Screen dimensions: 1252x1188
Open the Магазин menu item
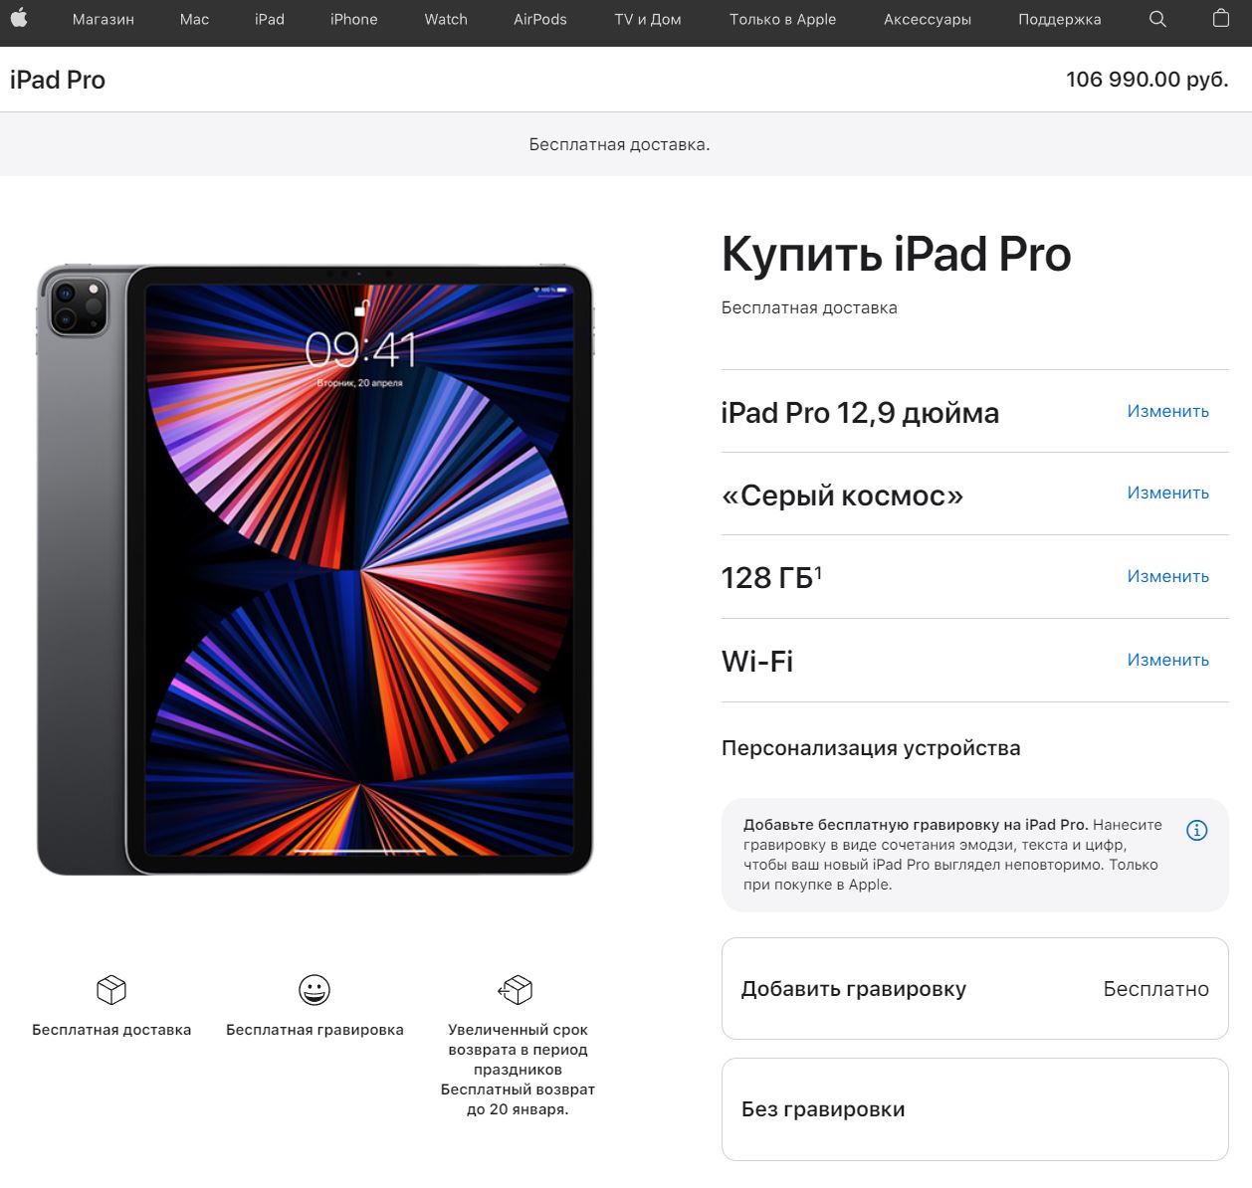(104, 19)
